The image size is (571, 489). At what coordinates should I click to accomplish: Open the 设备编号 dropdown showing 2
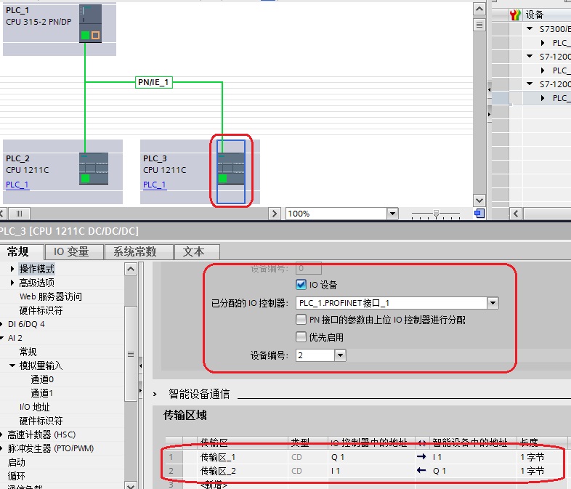tap(340, 355)
